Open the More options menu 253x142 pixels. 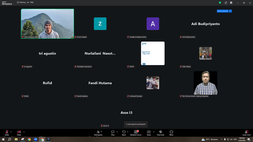click(171, 133)
